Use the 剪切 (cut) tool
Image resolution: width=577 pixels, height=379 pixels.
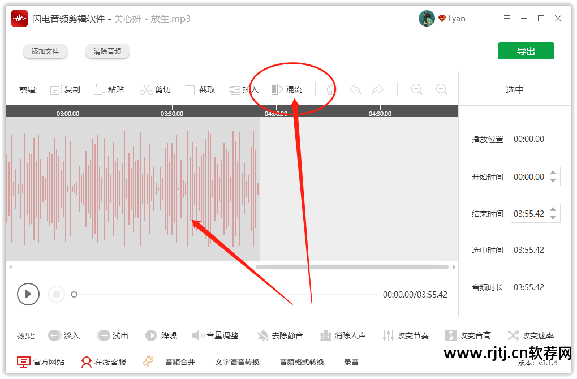tap(155, 89)
